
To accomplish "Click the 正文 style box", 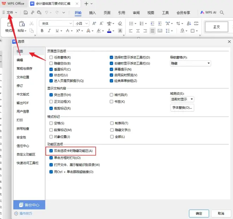I will coord(216,27).
